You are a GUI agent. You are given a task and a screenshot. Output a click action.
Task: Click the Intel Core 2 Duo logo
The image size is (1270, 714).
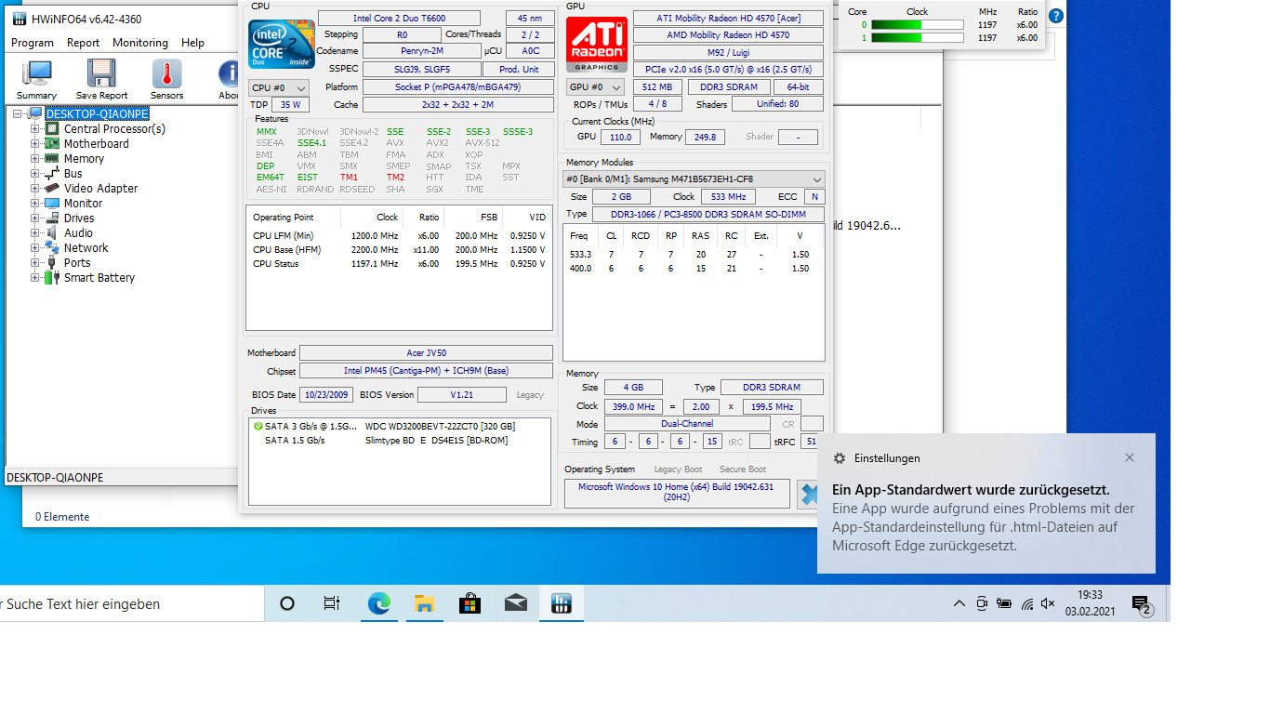pos(281,44)
